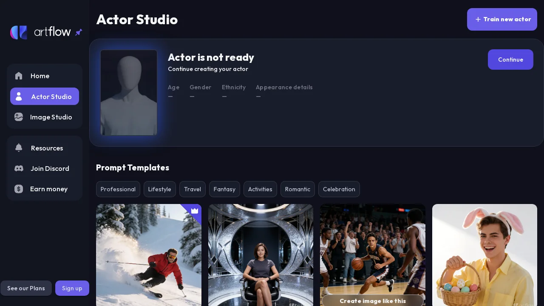Viewport: 544px width, 306px height.
Task: Show Celebration prompt templates
Action: pyautogui.click(x=339, y=189)
